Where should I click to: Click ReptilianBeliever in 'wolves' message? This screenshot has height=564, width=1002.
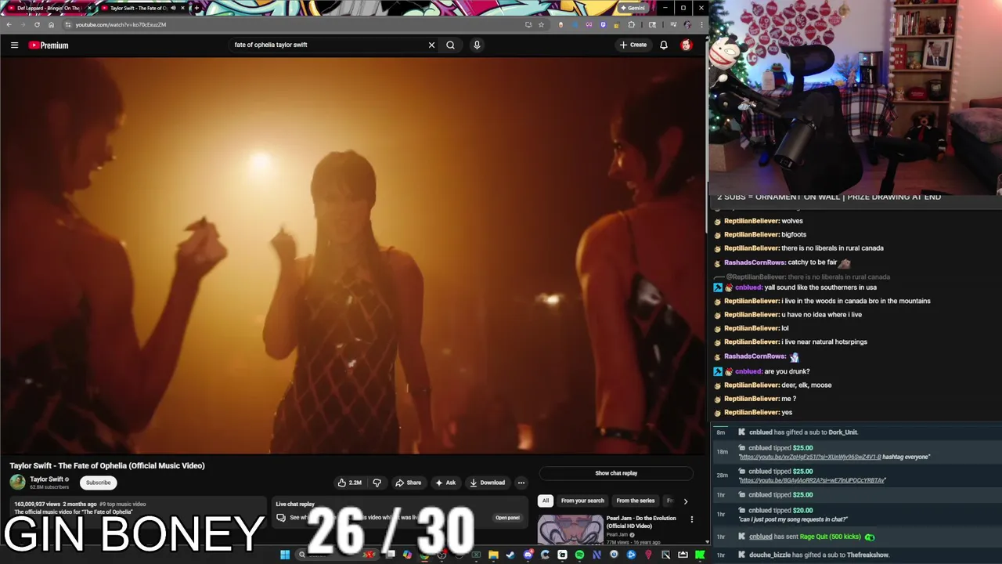(751, 221)
